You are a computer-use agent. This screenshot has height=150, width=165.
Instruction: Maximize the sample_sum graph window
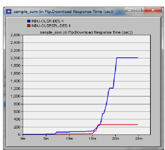139,10
